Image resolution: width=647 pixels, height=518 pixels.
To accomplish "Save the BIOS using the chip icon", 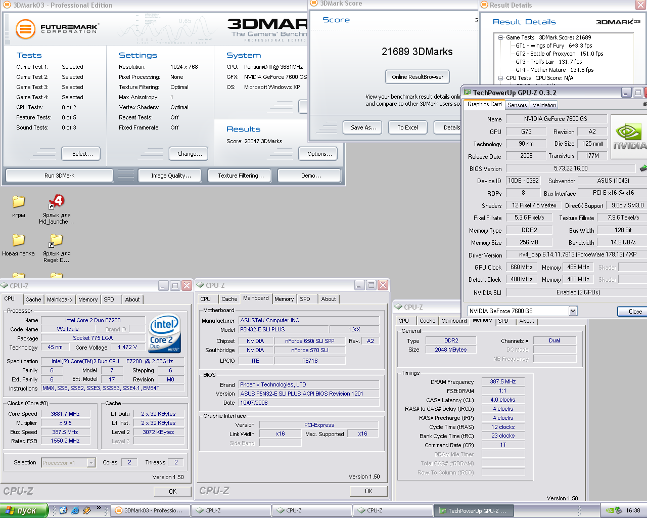I will tap(643, 168).
